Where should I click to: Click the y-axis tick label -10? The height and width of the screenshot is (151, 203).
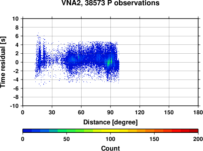14,106
